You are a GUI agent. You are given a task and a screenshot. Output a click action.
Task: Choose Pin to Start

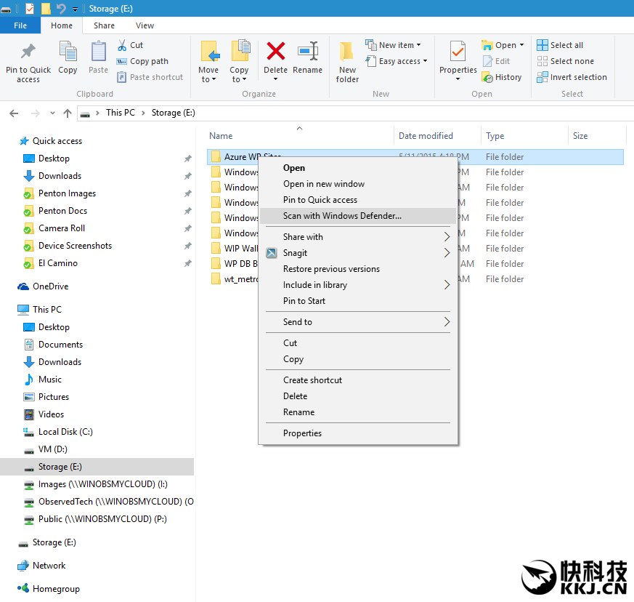(x=358, y=301)
